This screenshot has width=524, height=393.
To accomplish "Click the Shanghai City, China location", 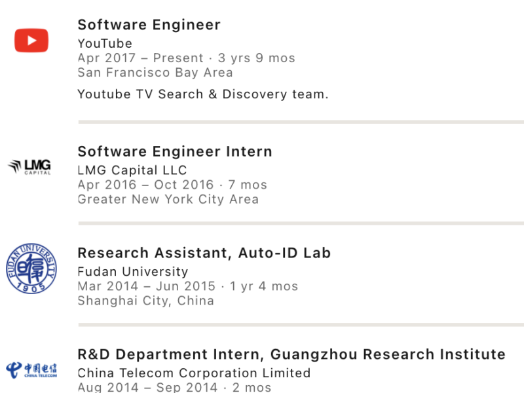I will click(146, 301).
